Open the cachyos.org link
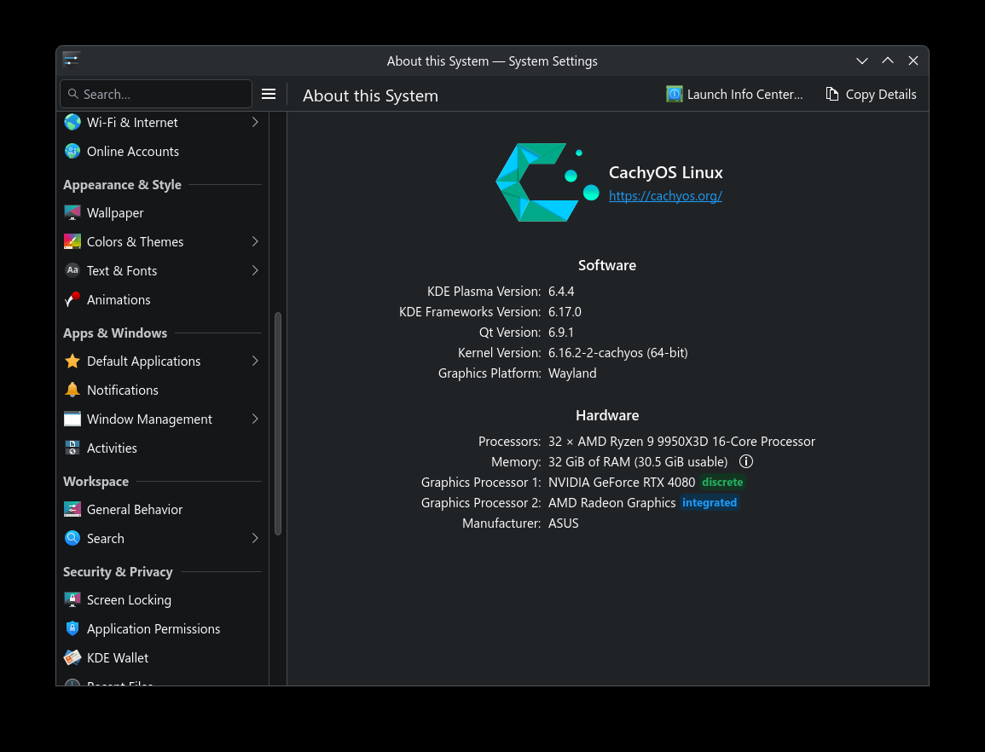This screenshot has width=985, height=752. click(x=665, y=196)
